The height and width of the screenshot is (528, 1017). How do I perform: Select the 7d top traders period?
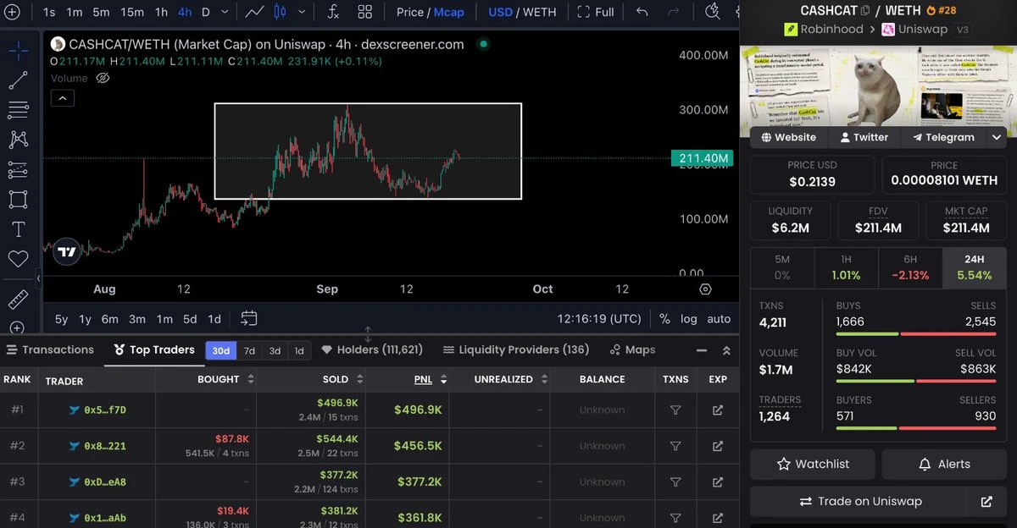click(x=249, y=350)
